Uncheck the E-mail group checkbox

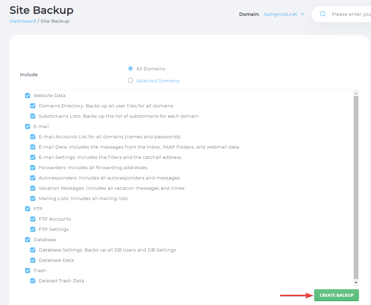pyautogui.click(x=28, y=127)
